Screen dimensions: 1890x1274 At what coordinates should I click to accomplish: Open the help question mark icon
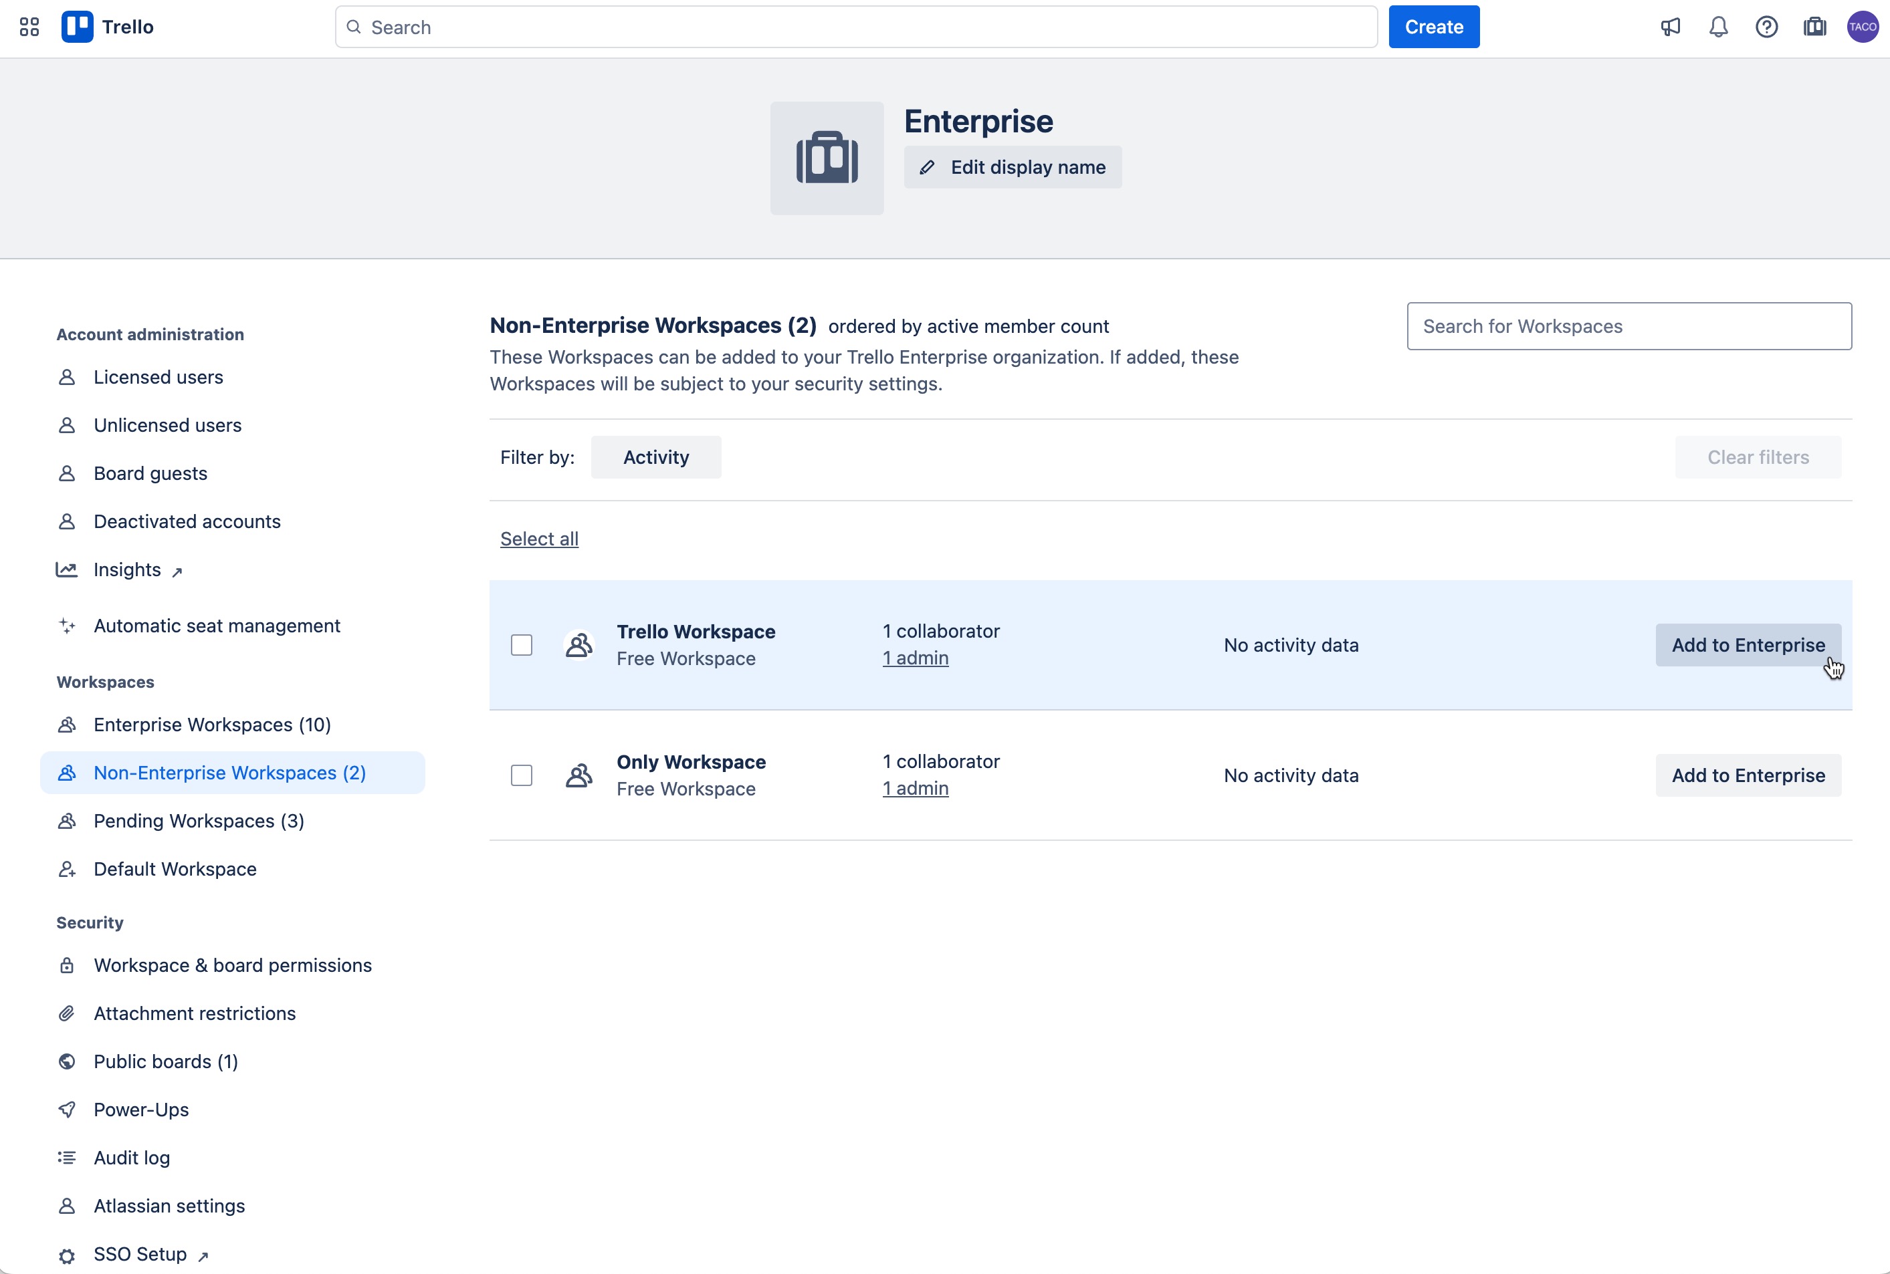[x=1766, y=27]
